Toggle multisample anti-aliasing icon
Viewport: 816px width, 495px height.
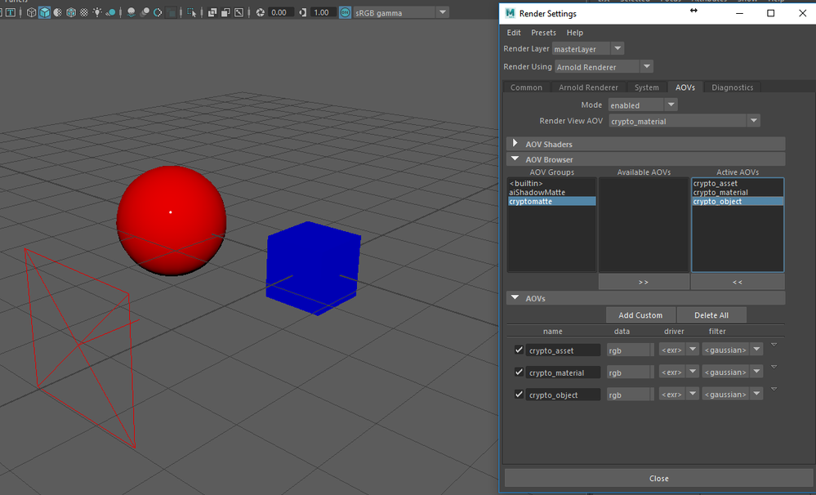pyautogui.click(x=158, y=12)
